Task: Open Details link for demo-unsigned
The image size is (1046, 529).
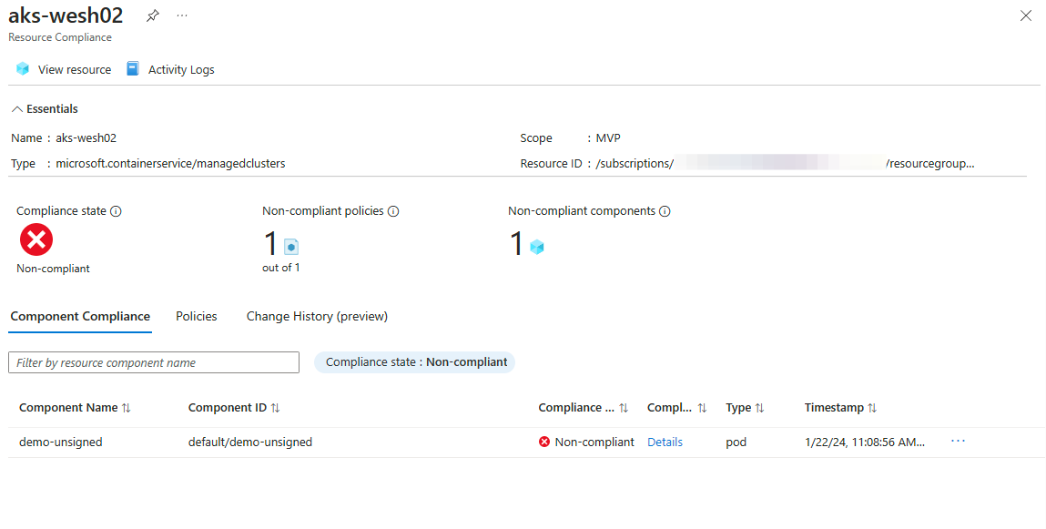Action: [x=665, y=443]
